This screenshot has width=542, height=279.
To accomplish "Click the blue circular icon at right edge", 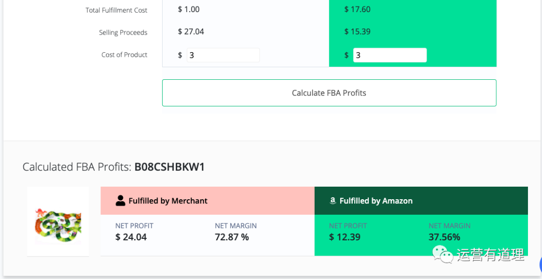I will coord(540,264).
